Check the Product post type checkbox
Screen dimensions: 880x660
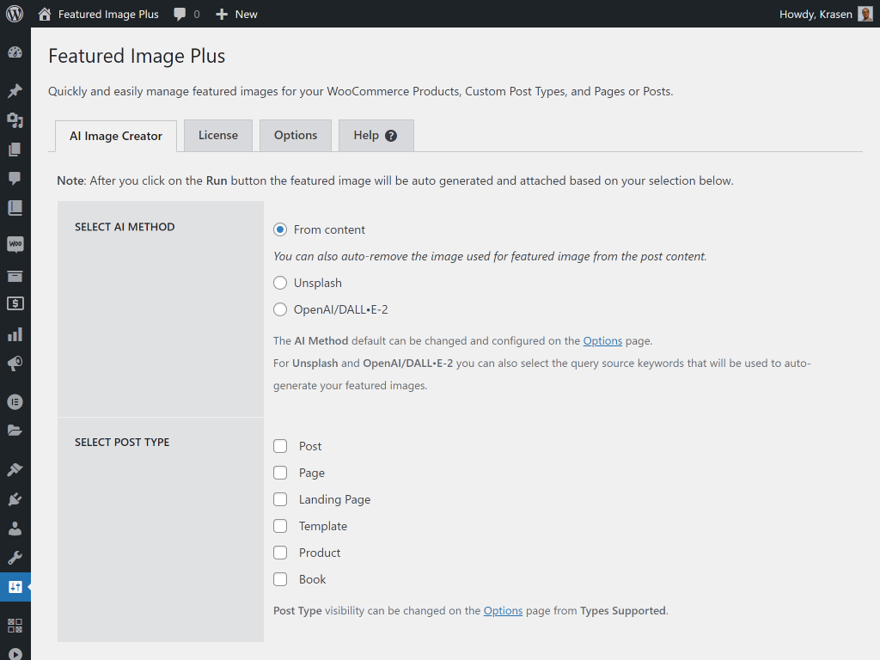280,553
